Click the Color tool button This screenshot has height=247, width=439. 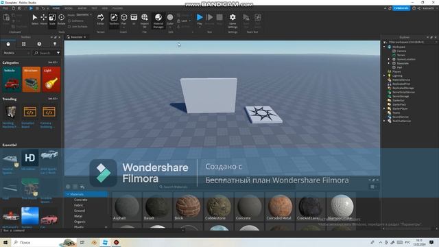170,19
